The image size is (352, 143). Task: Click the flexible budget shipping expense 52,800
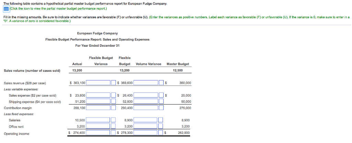[x=128, y=102]
